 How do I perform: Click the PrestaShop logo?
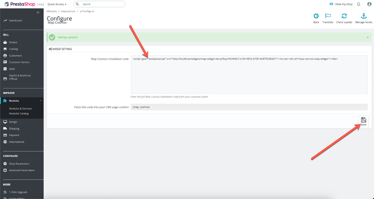pos(20,4)
